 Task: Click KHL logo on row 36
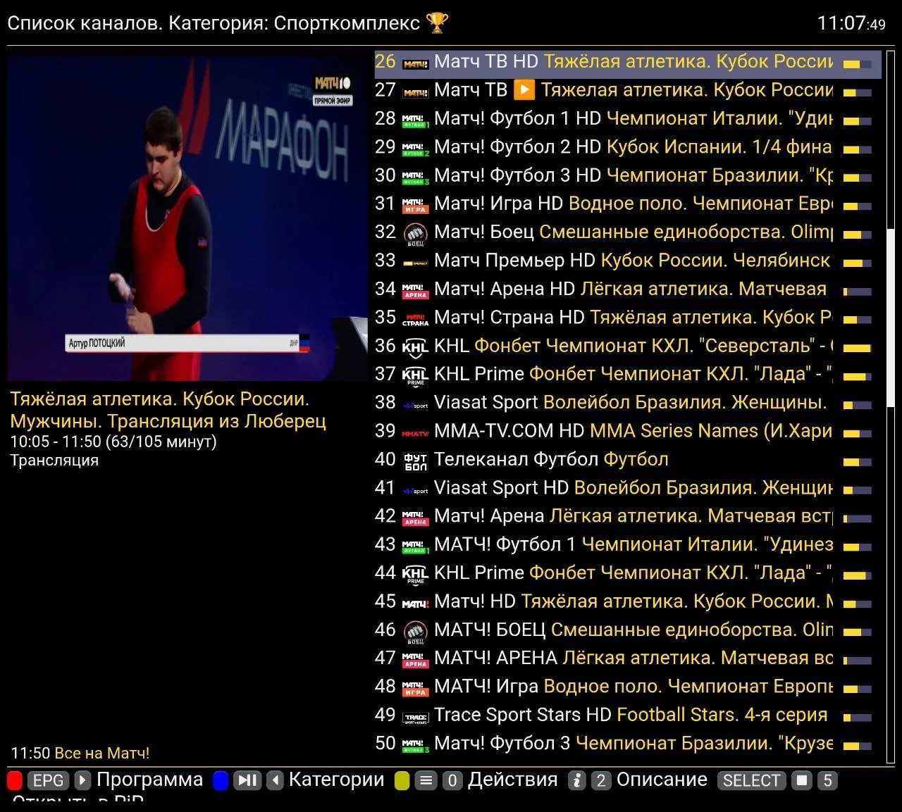pos(415,348)
